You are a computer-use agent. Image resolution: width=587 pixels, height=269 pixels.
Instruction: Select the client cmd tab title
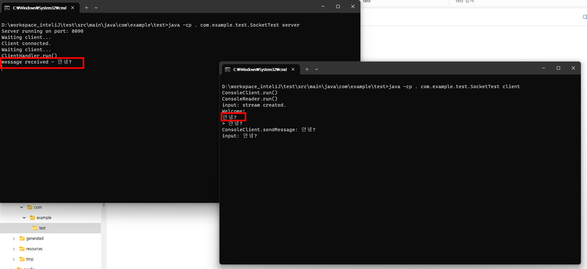pyautogui.click(x=260, y=69)
